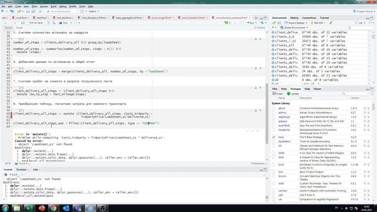Maximize the console pane
The height and width of the screenshot is (212, 377).
[x=265, y=170]
